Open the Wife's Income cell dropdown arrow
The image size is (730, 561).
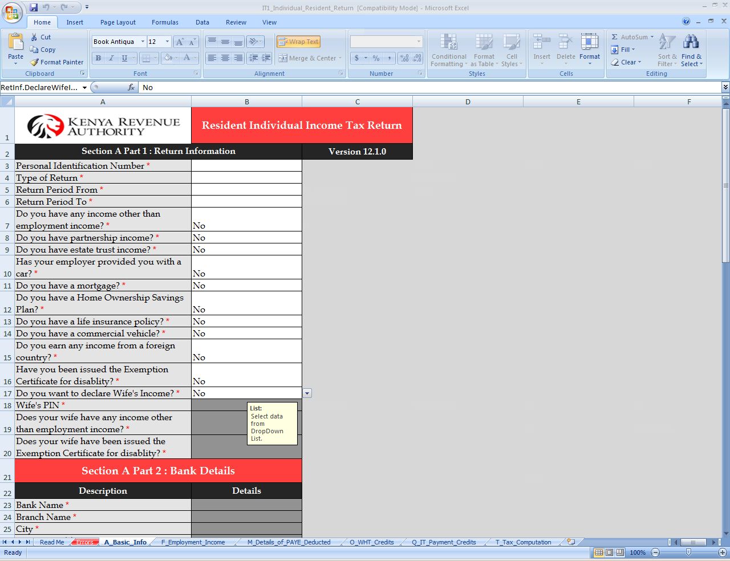307,393
